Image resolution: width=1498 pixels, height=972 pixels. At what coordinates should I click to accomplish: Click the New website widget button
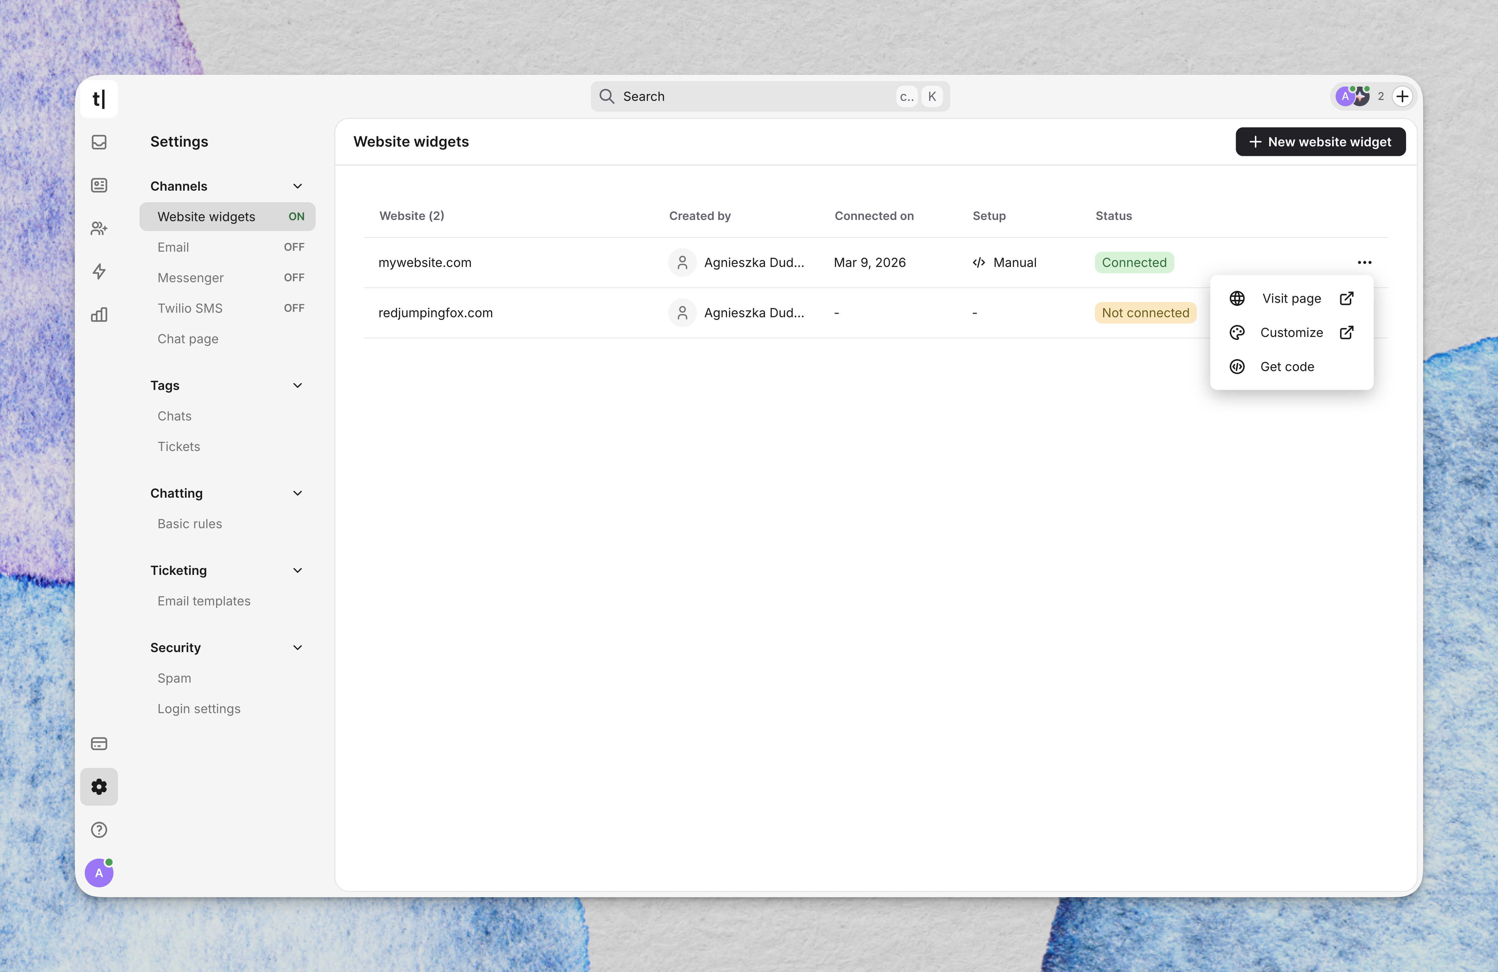tap(1320, 142)
